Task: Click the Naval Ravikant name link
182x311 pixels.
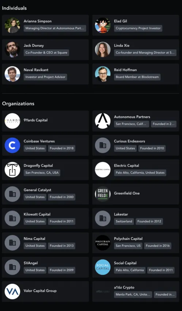Action: click(x=36, y=70)
